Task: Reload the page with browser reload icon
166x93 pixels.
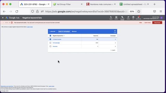Action: (x=17, y=11)
